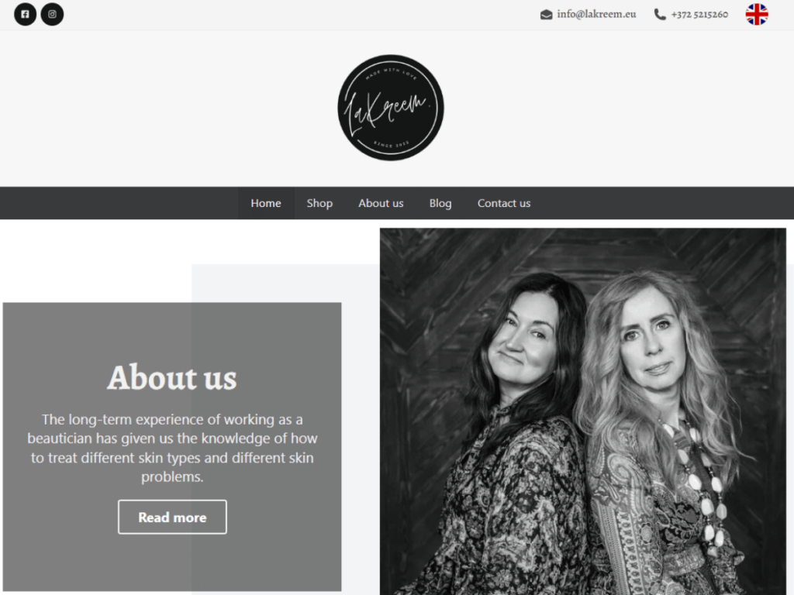Click the envelope icon beside the email
Image resolution: width=794 pixels, height=595 pixels.
pyautogui.click(x=546, y=15)
